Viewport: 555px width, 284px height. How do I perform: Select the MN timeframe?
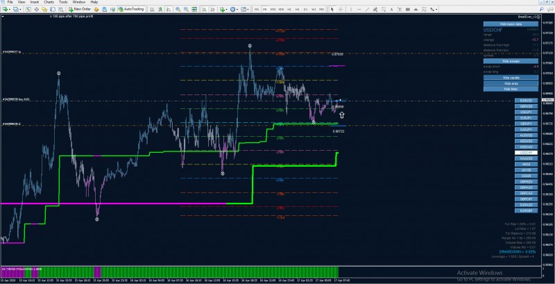point(322,9)
